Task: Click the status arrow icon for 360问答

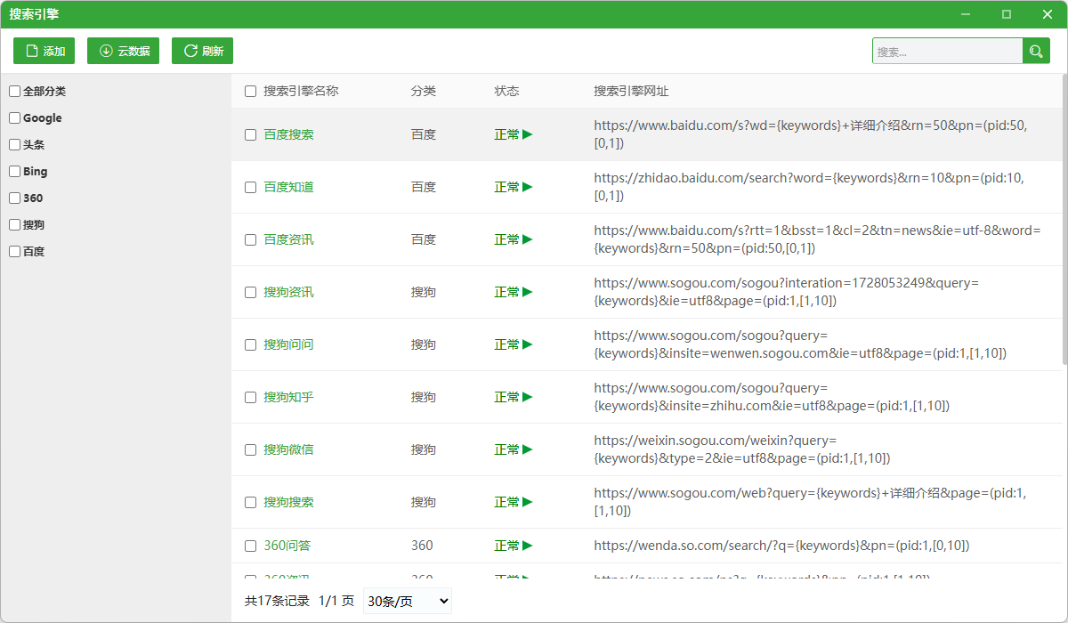Action: point(528,546)
